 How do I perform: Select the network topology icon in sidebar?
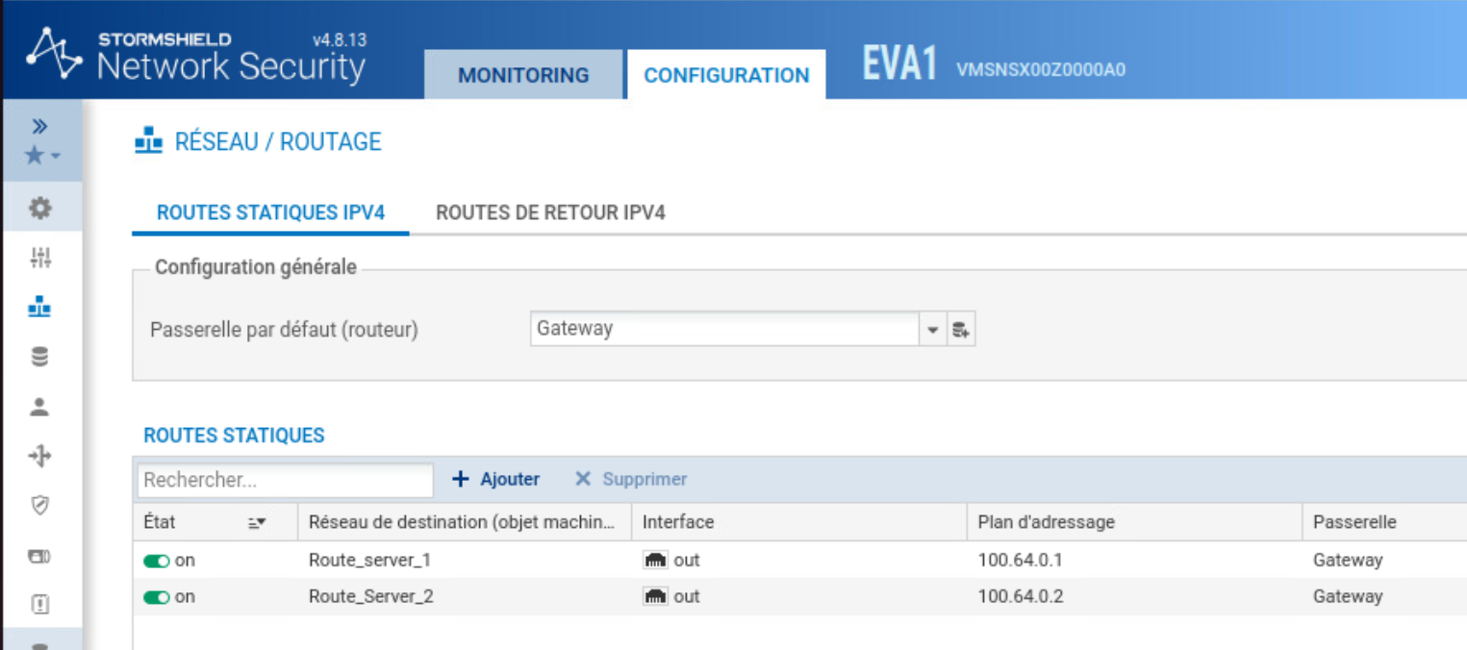40,308
